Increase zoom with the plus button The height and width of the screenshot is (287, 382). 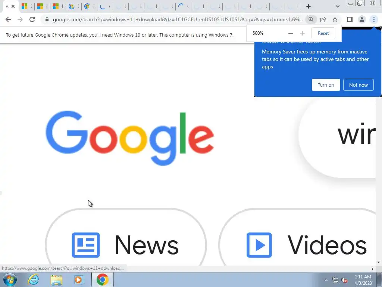pos(302,33)
